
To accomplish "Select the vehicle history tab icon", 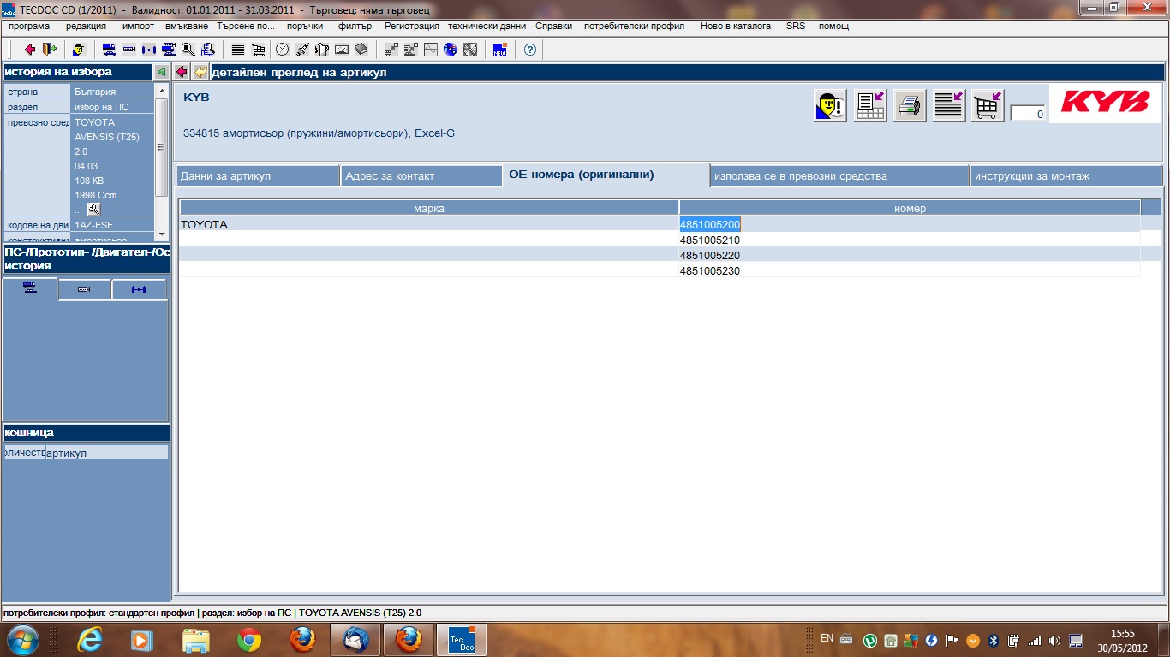I will click(30, 289).
